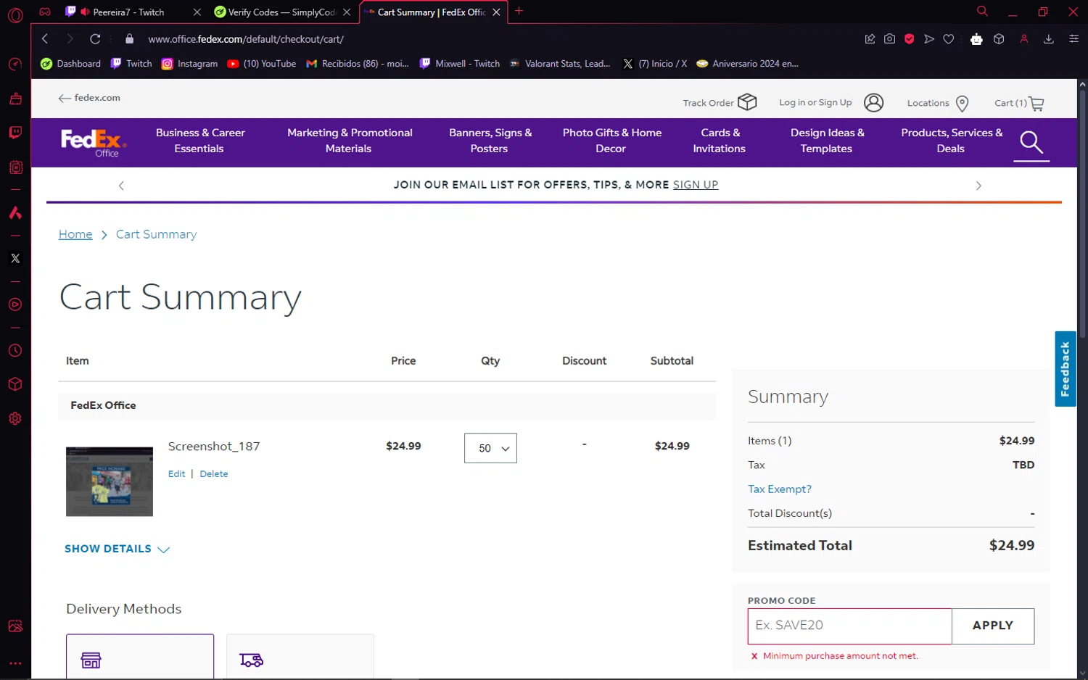Open the Business & Career Essentials menu
Image resolution: width=1088 pixels, height=680 pixels.
[199, 141]
